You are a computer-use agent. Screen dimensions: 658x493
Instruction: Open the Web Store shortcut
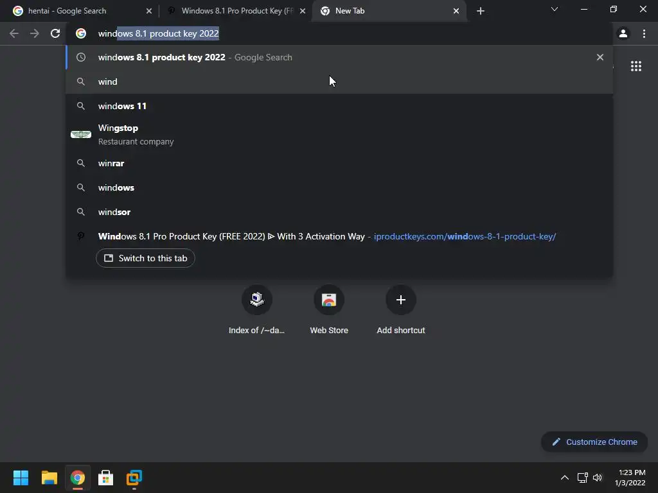[329, 310]
